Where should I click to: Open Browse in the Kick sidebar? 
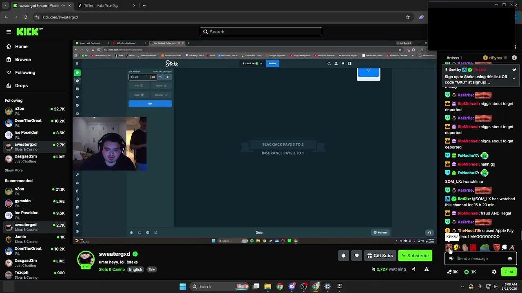coord(23,59)
